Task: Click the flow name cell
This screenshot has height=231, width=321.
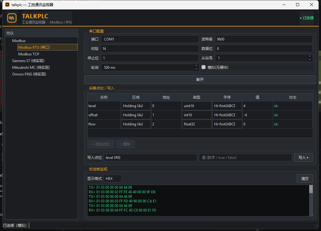Action: click(x=104, y=124)
